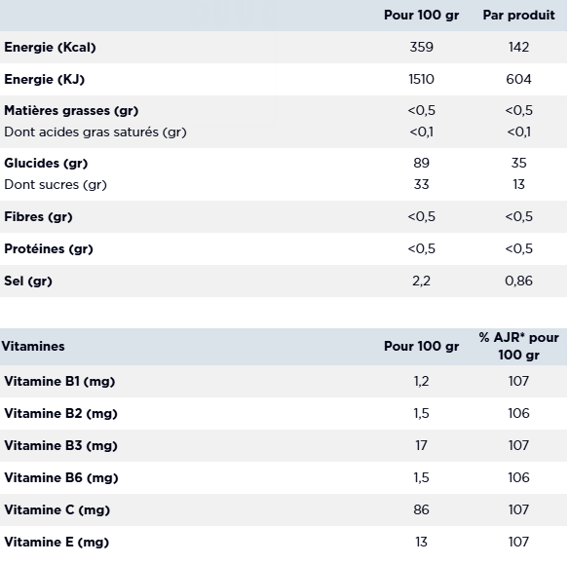Click the Par produit column header

pyautogui.click(x=518, y=16)
